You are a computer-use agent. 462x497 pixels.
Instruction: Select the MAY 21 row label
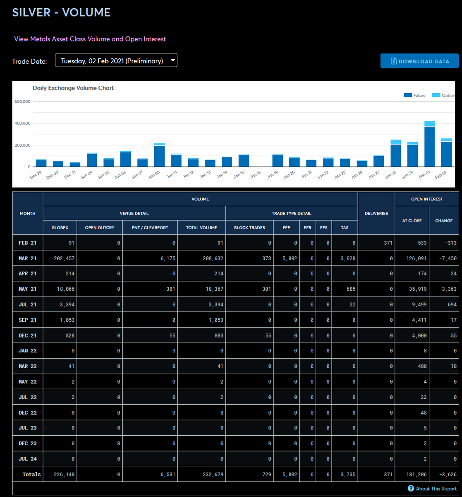(x=28, y=289)
